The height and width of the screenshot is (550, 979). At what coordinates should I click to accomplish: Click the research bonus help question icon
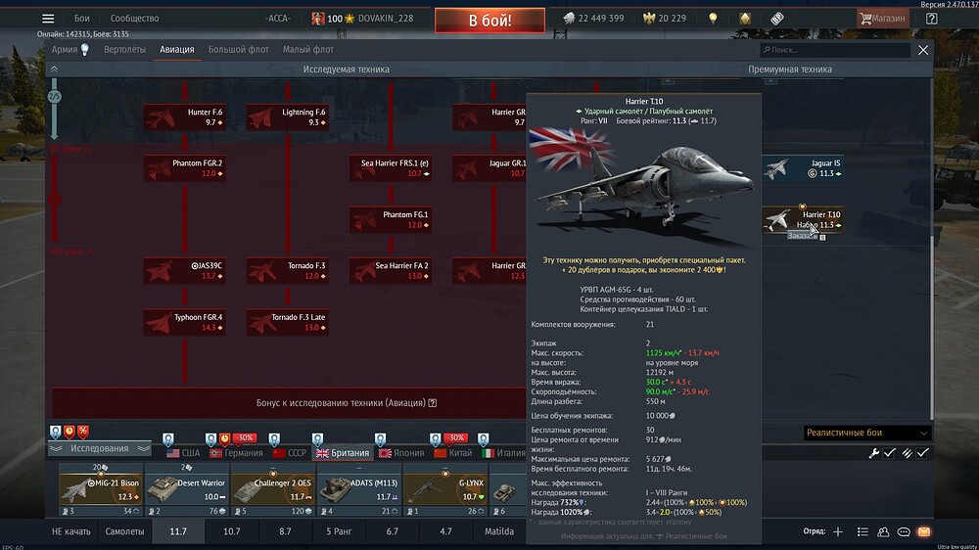(x=433, y=403)
